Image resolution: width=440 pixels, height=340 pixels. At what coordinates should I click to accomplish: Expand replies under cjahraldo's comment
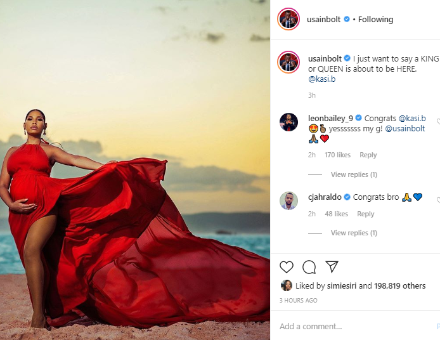354,233
